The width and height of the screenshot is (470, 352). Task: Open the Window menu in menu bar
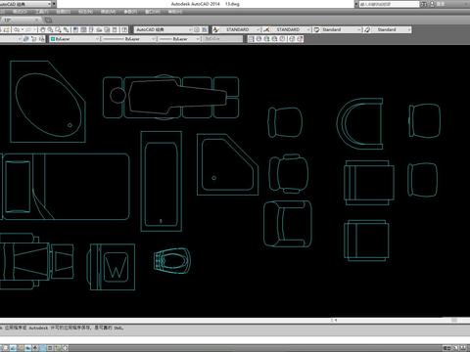153,12
